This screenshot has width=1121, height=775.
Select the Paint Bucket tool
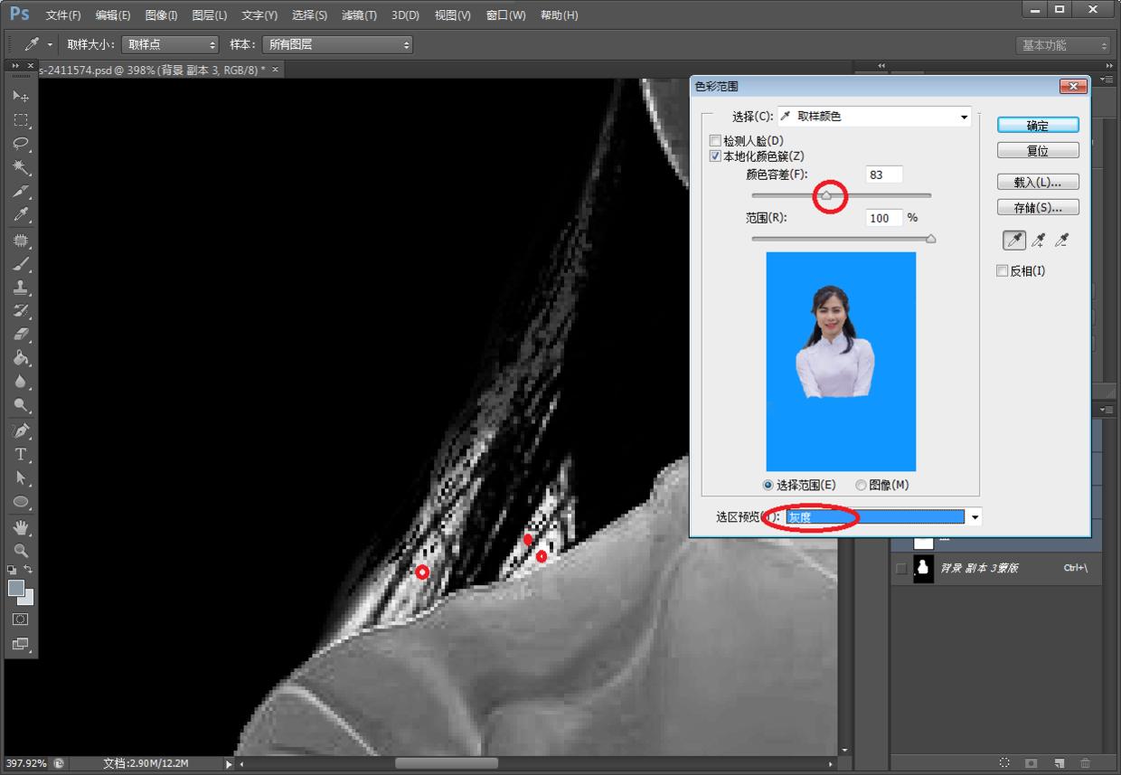(x=21, y=358)
